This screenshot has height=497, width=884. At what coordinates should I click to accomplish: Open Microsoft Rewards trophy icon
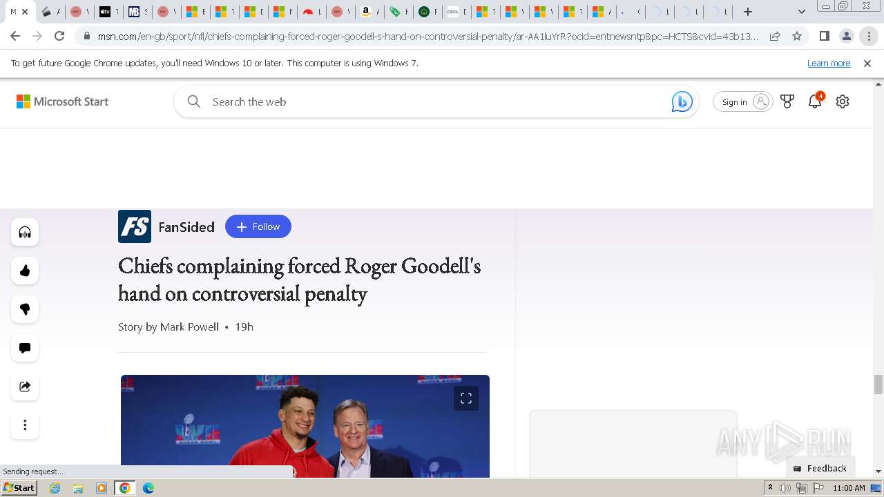787,101
